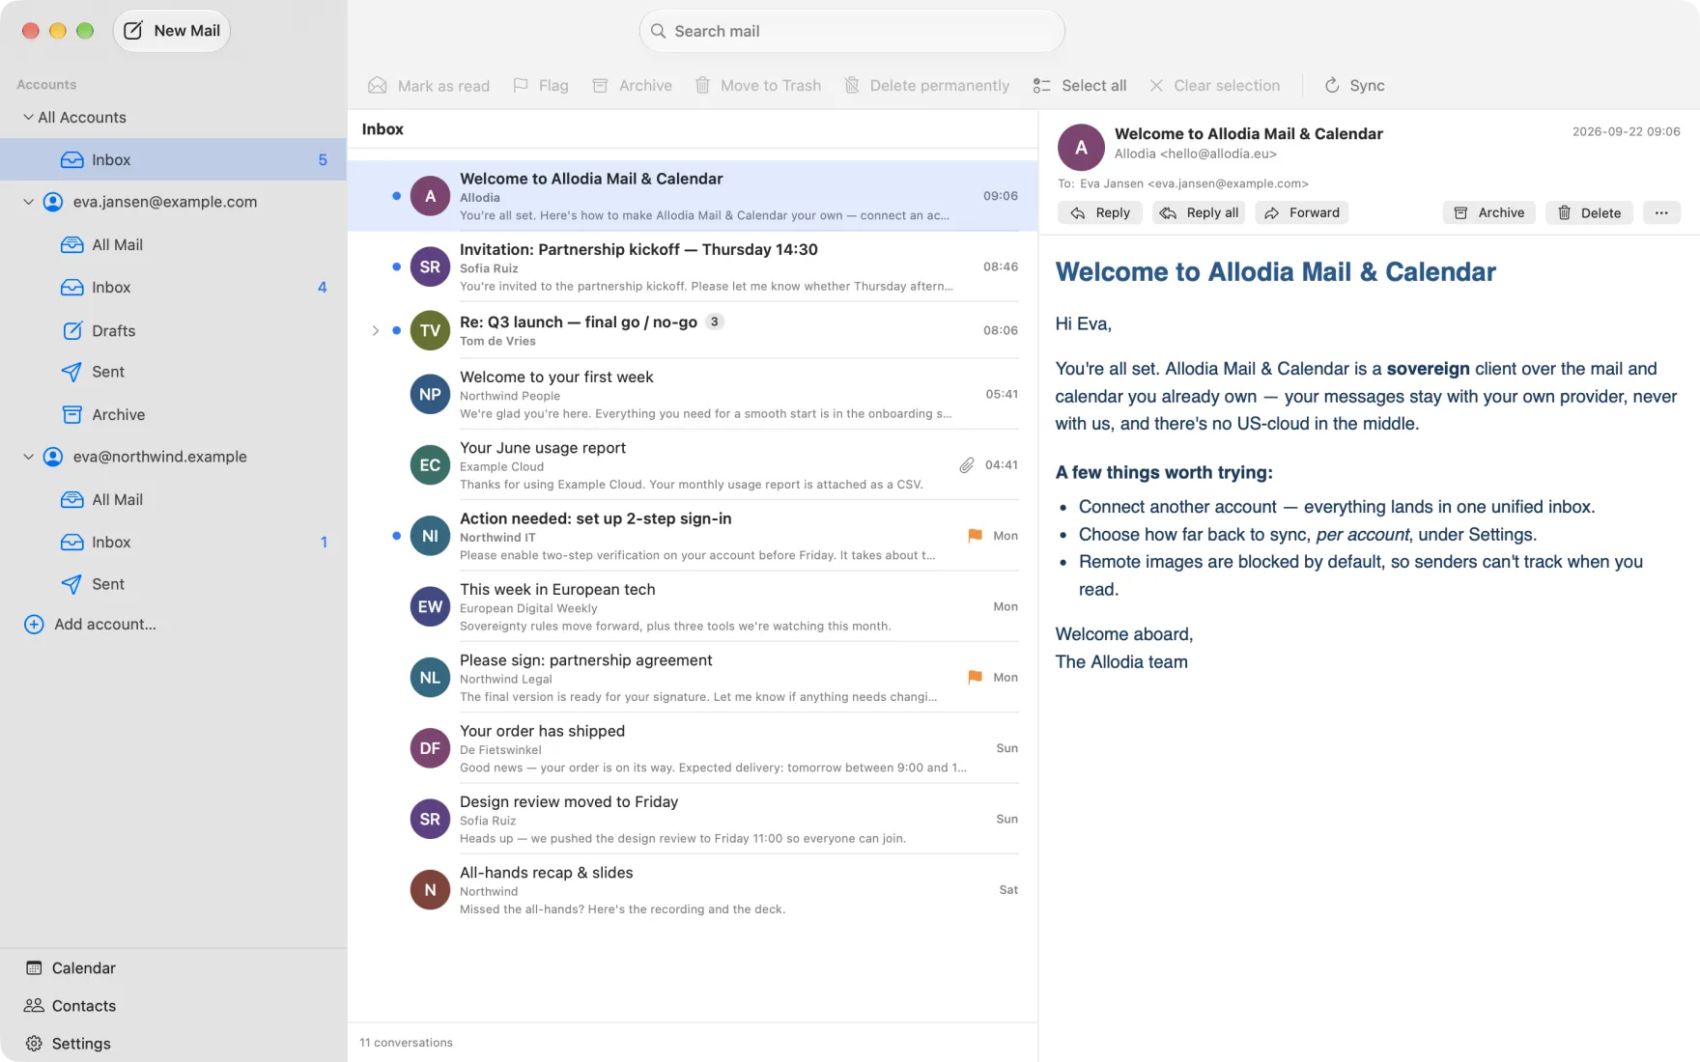Expand the Re: Q3 launch thread
Image resolution: width=1700 pixels, height=1062 pixels.
[376, 330]
